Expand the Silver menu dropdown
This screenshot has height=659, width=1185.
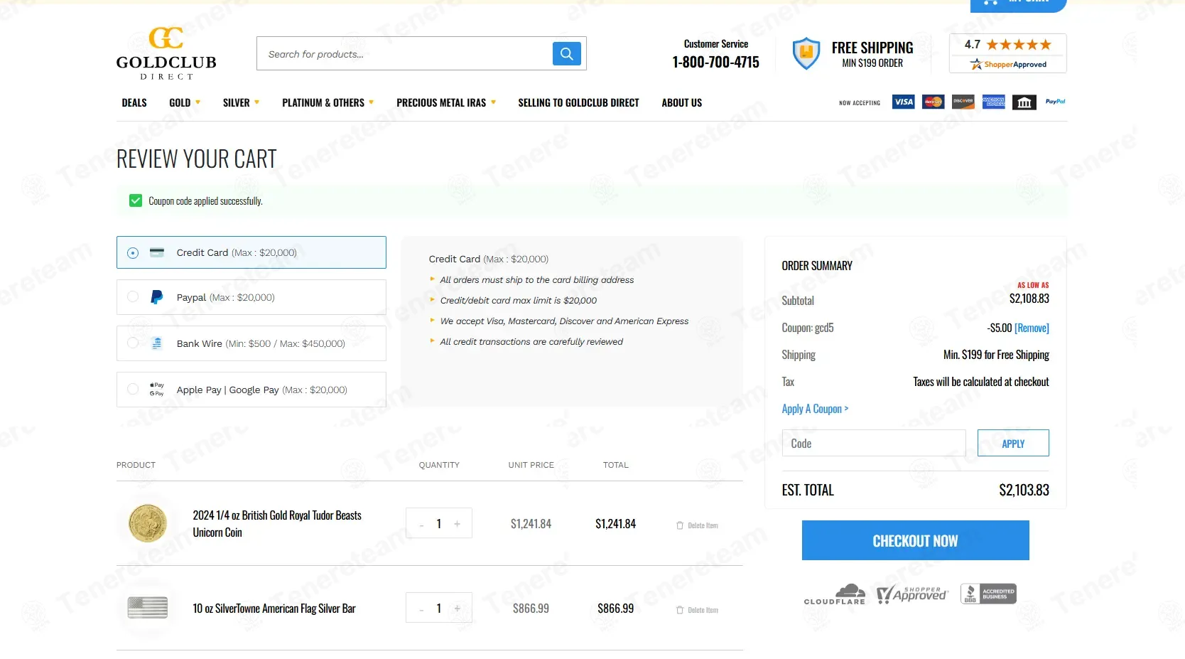241,103
